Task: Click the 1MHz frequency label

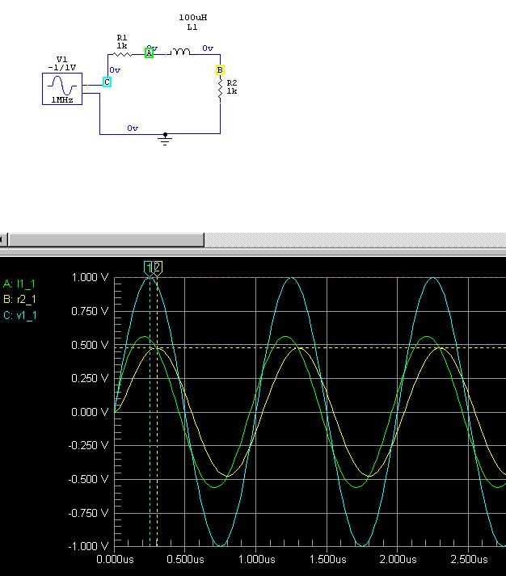Action: click(61, 99)
